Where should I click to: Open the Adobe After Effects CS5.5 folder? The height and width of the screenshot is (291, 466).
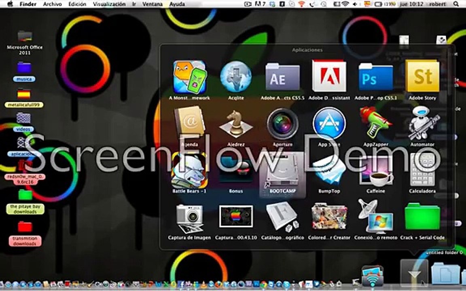pos(282,77)
